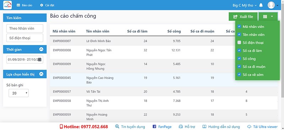Viewport: 284px width, 130px height.
Task: Click the date range field 01/09/2019 - 27/10
Action: click(x=25, y=60)
